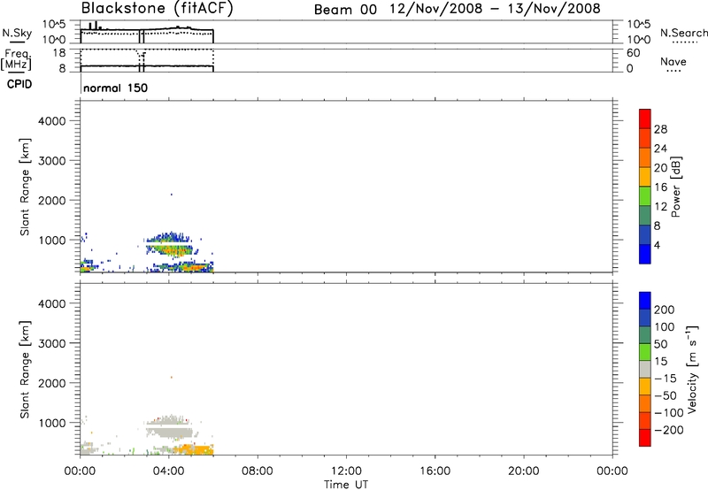
Task: Click the 20:00 time axis label
Action: click(524, 471)
